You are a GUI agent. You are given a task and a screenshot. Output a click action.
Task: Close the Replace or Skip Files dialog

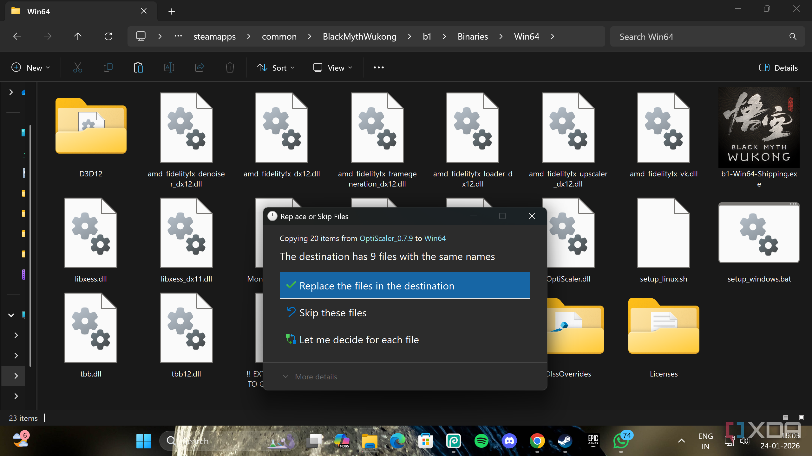pos(532,216)
